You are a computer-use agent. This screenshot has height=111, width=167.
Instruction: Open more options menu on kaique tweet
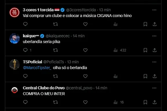pos(154,36)
